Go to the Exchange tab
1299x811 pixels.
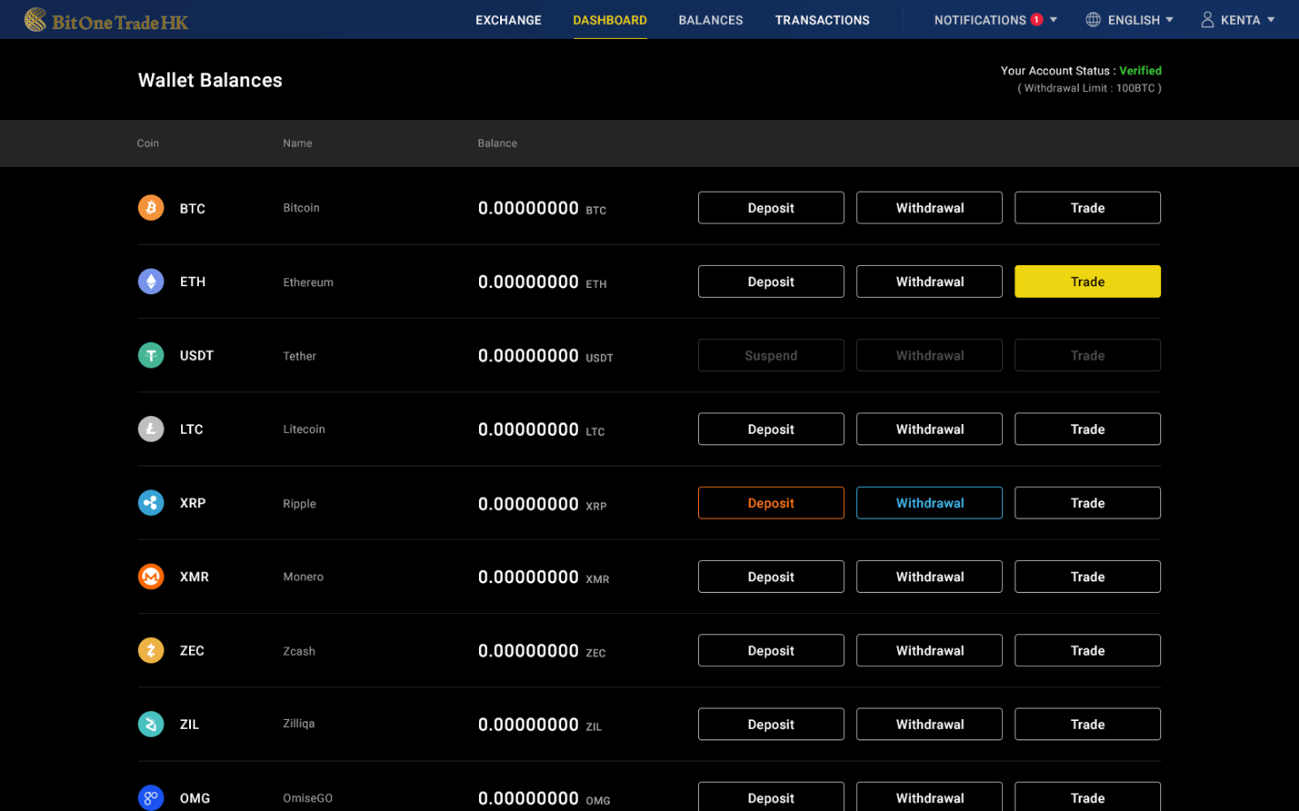tap(508, 19)
